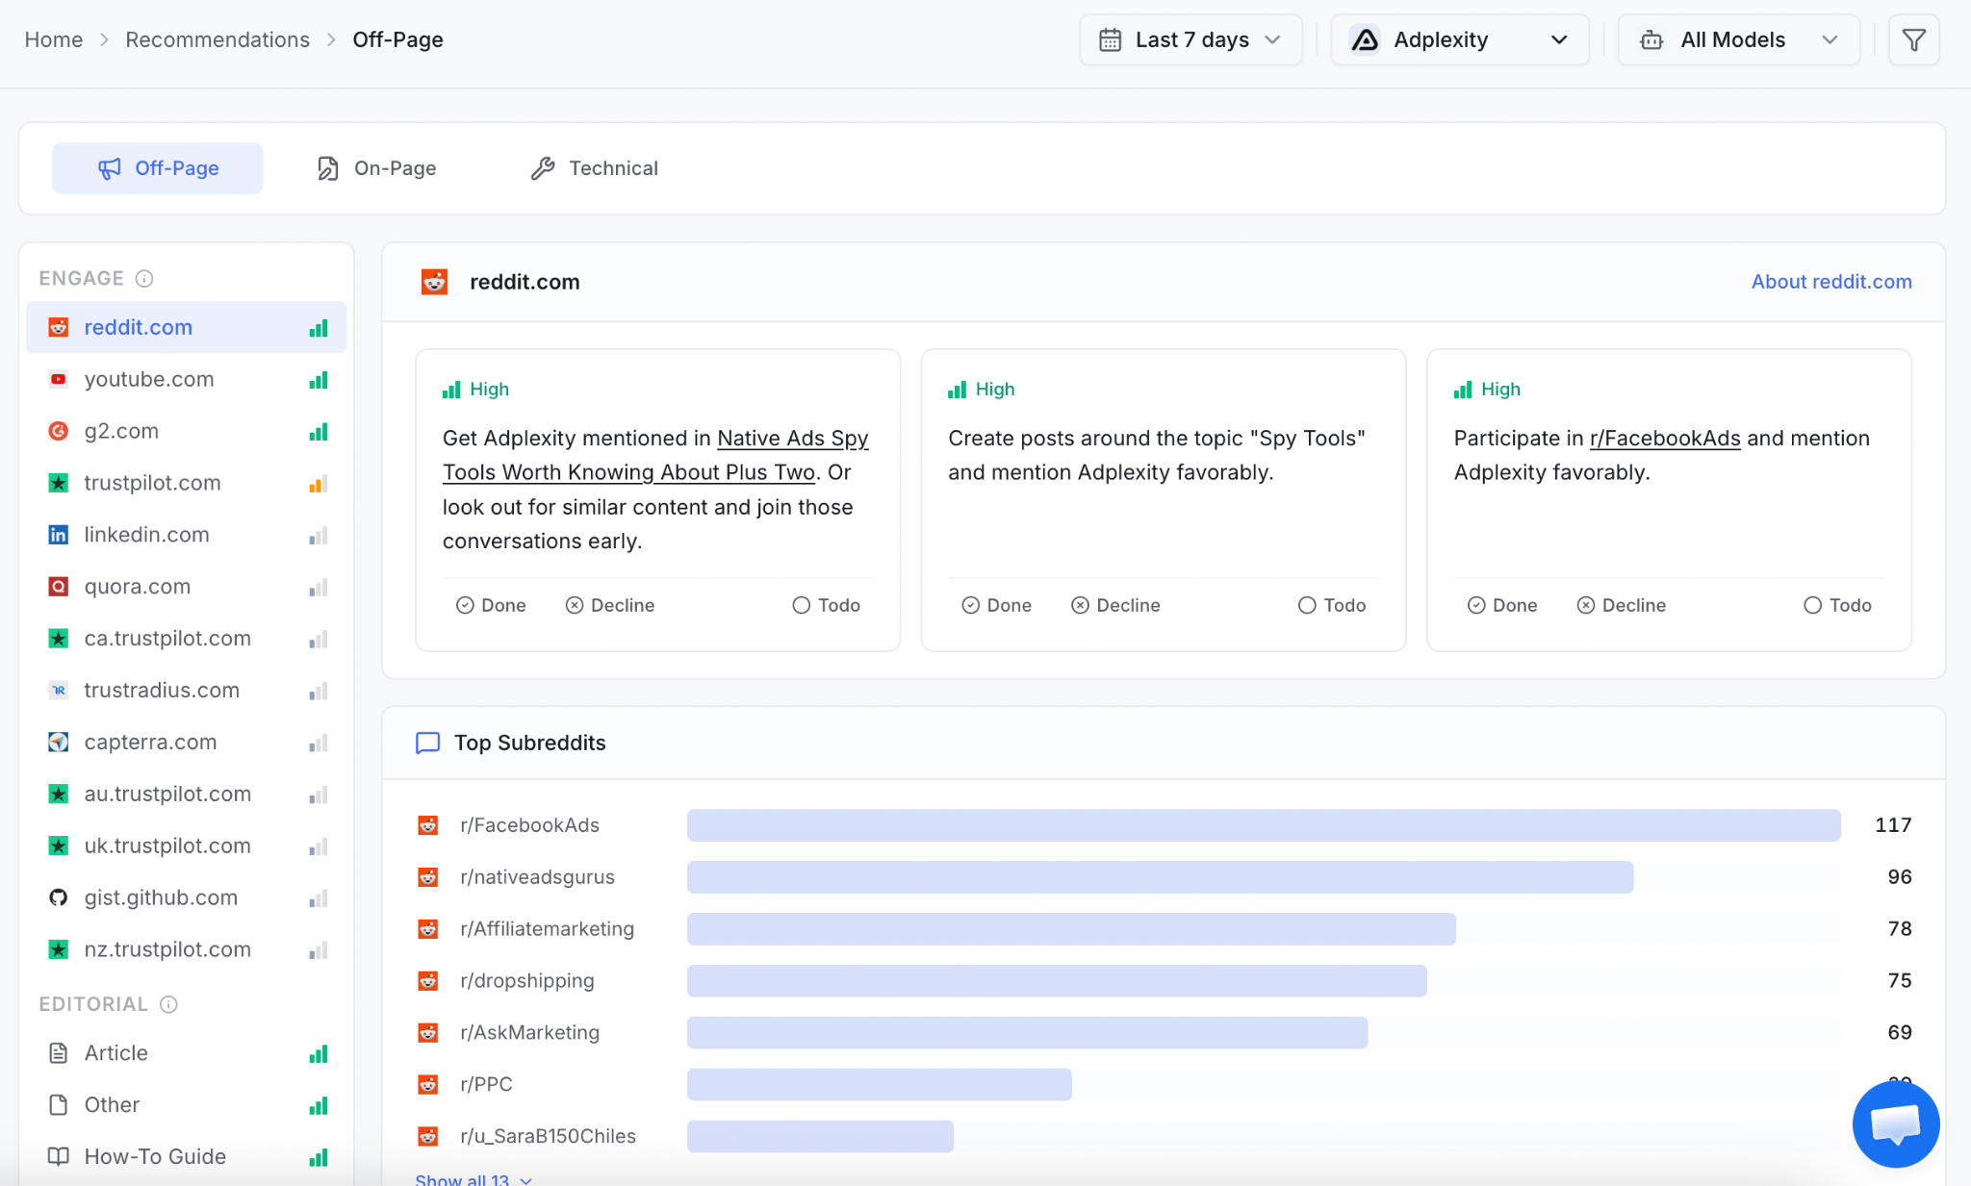The image size is (1971, 1186).
Task: Set the "Spy Tools" posts card to Todo
Action: (x=1332, y=605)
